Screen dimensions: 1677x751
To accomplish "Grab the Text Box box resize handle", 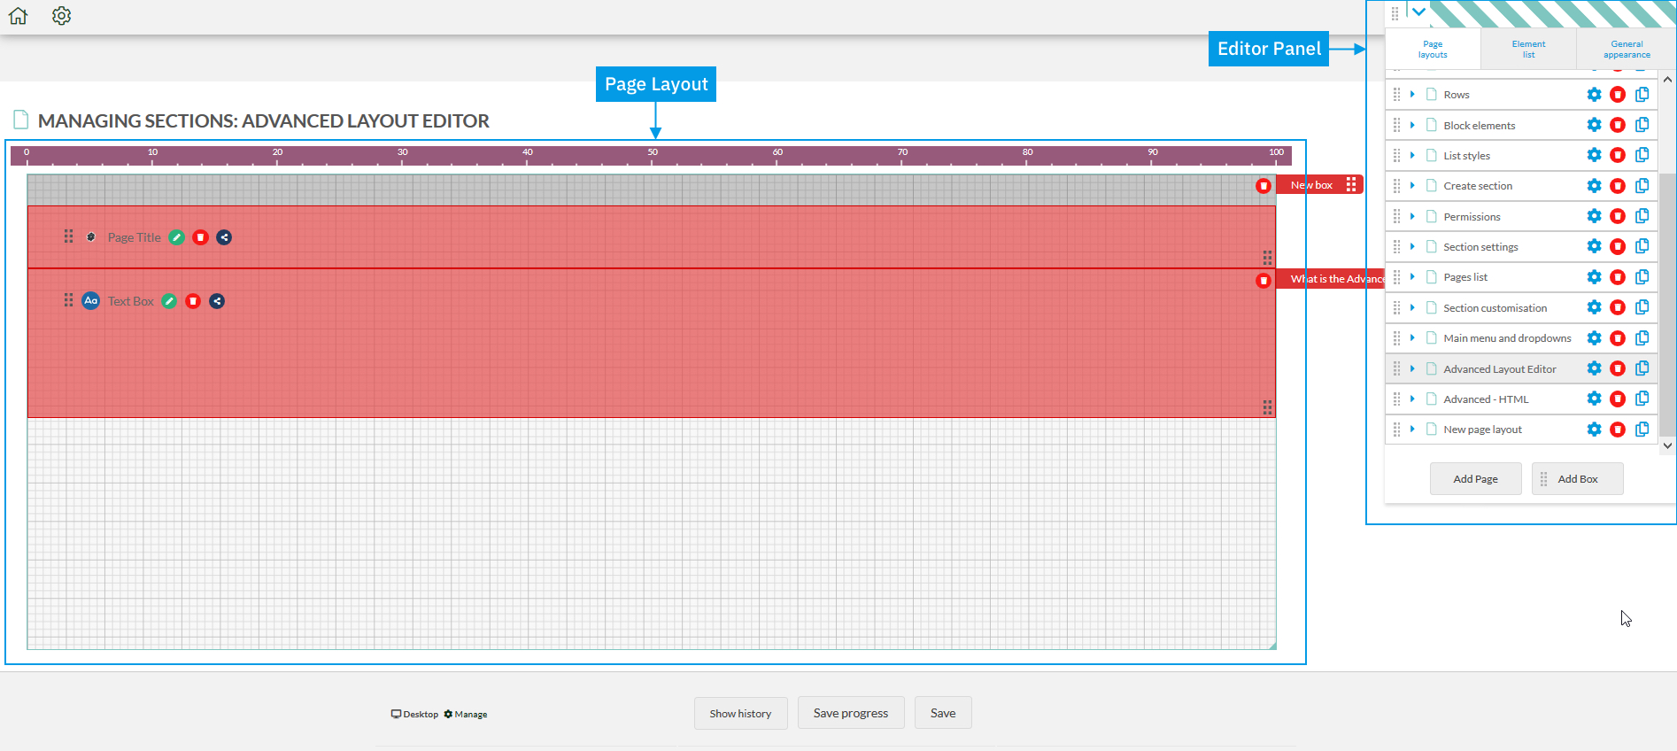I will [1267, 407].
